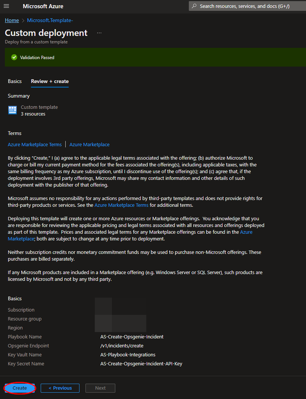
Task: Click the AS-Playbook-Integrations value
Action: click(x=128, y=355)
